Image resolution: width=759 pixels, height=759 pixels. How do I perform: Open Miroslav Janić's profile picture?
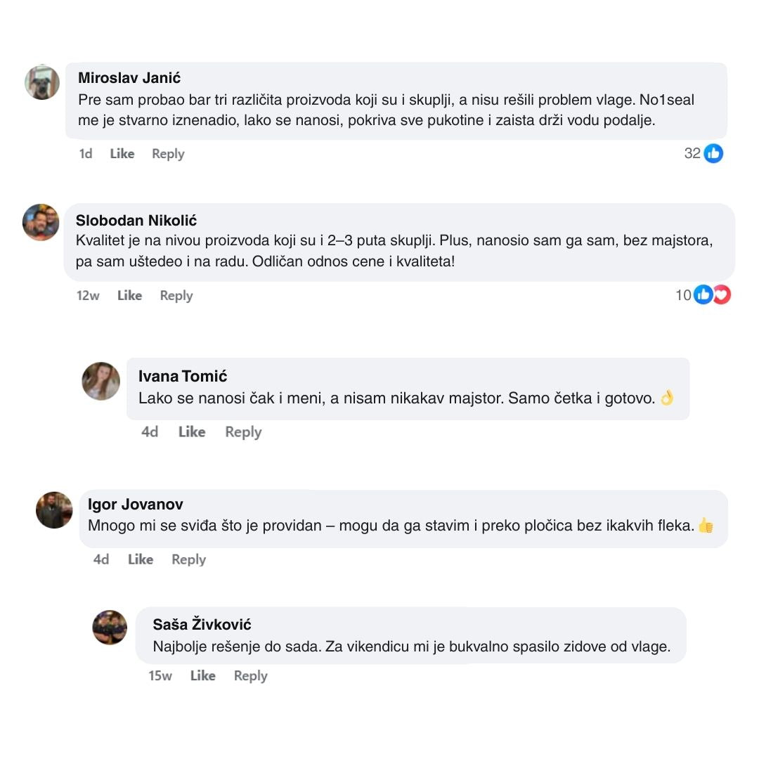(x=42, y=82)
